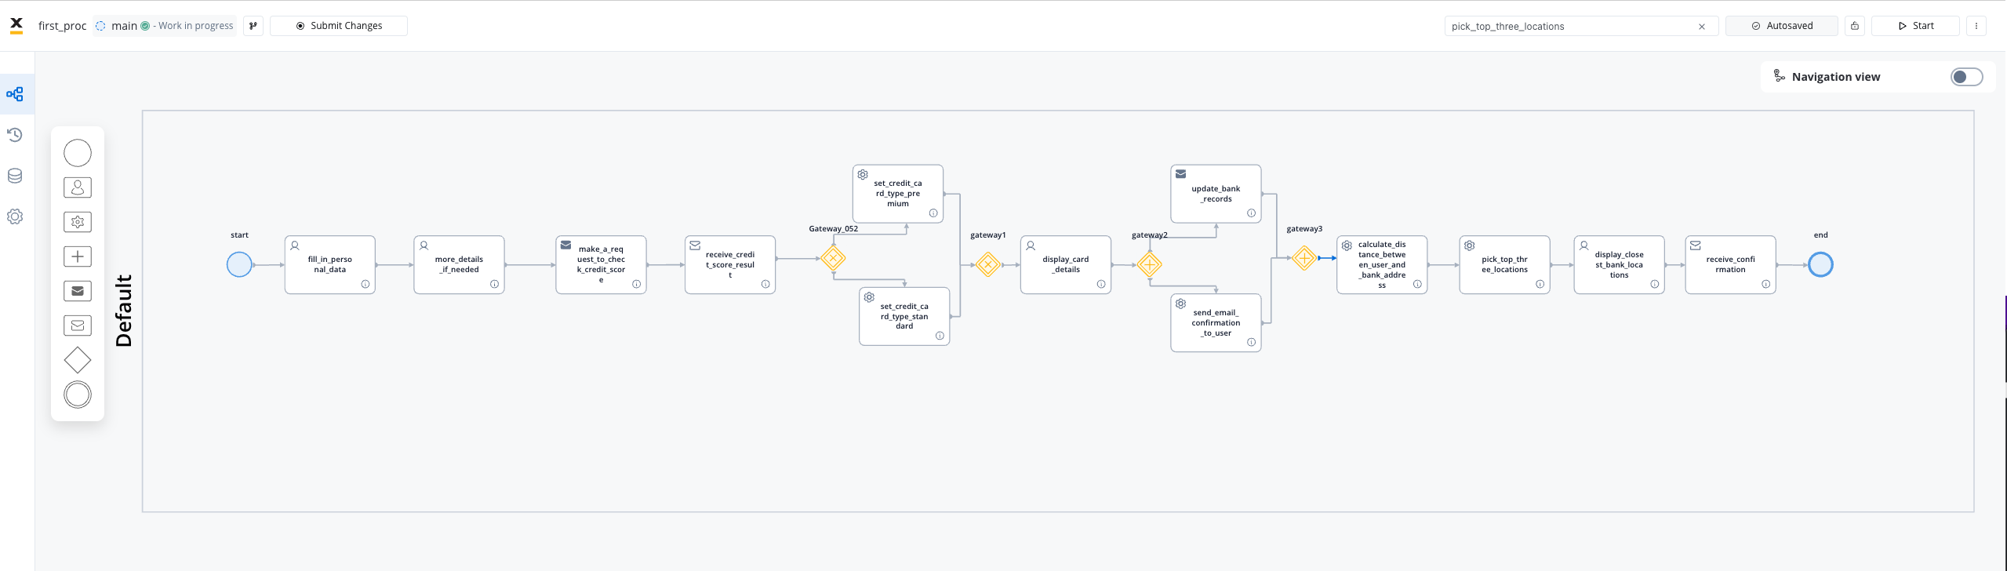Open the three-dot more options menu

(x=1976, y=26)
